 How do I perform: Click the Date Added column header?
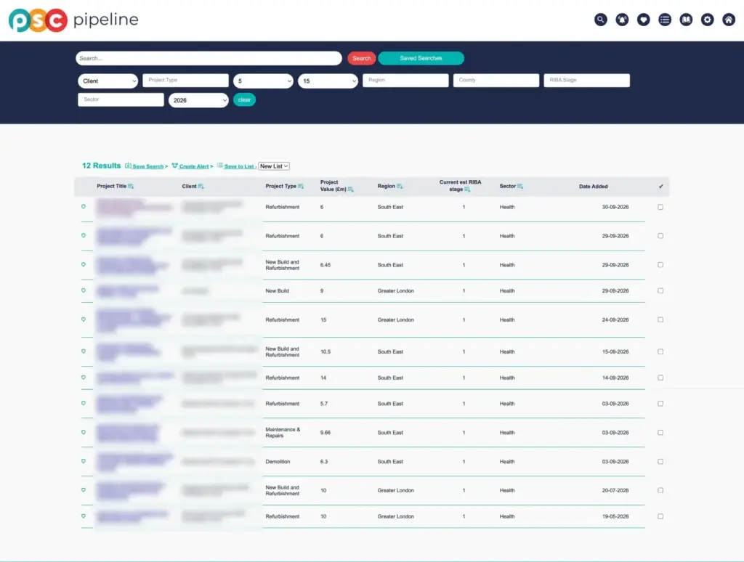click(x=593, y=187)
